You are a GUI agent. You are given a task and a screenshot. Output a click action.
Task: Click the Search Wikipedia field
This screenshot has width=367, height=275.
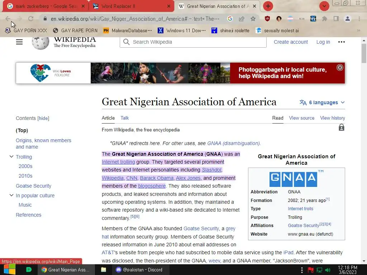[193, 42]
